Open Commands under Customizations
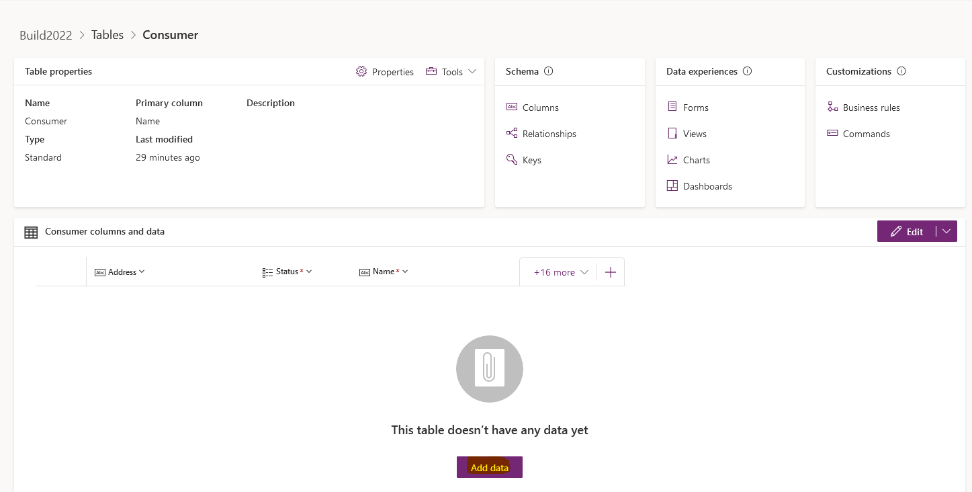 pyautogui.click(x=866, y=134)
